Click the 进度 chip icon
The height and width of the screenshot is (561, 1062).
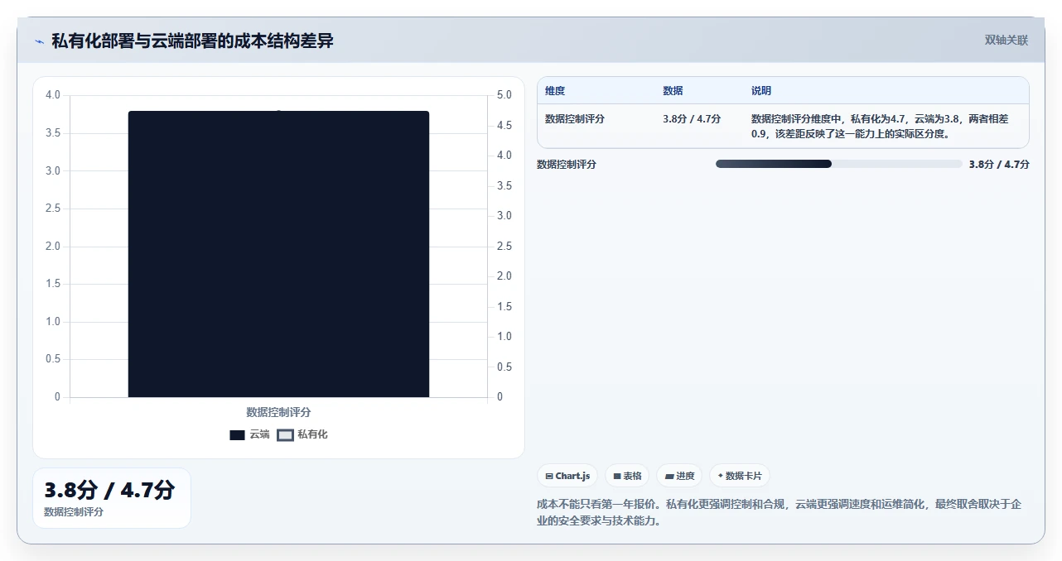669,477
